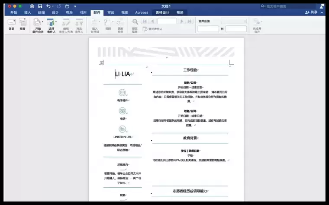Switch to the 视图 tab
329x205 pixels.
125,13
